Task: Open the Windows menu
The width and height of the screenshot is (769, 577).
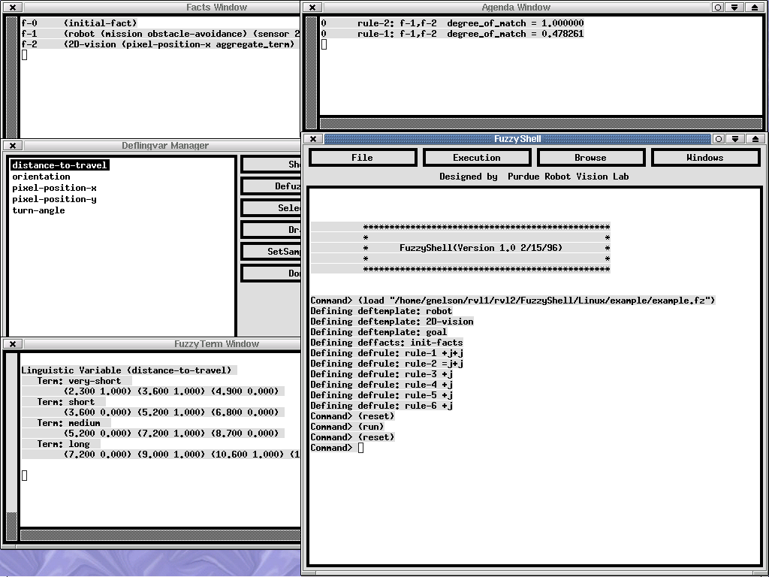Action: pos(704,158)
